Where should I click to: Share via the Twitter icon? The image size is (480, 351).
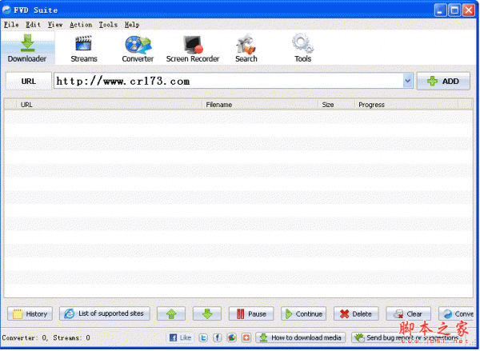tap(203, 337)
